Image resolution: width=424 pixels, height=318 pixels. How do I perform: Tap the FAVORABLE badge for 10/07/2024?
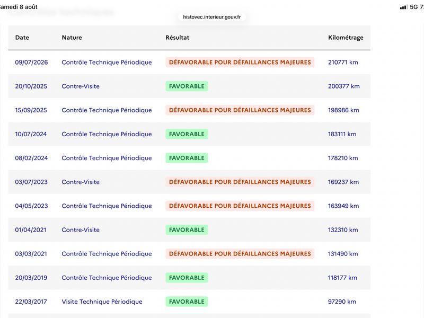click(x=187, y=134)
